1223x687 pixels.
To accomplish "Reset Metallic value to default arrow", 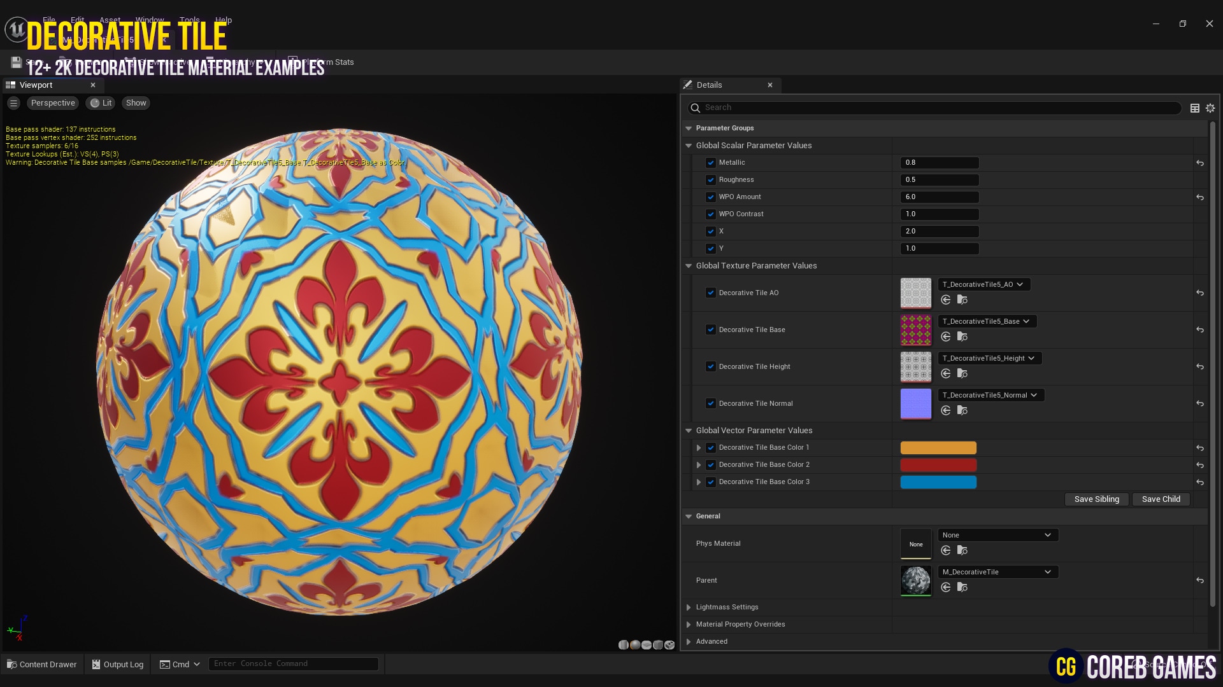I will 1199,163.
